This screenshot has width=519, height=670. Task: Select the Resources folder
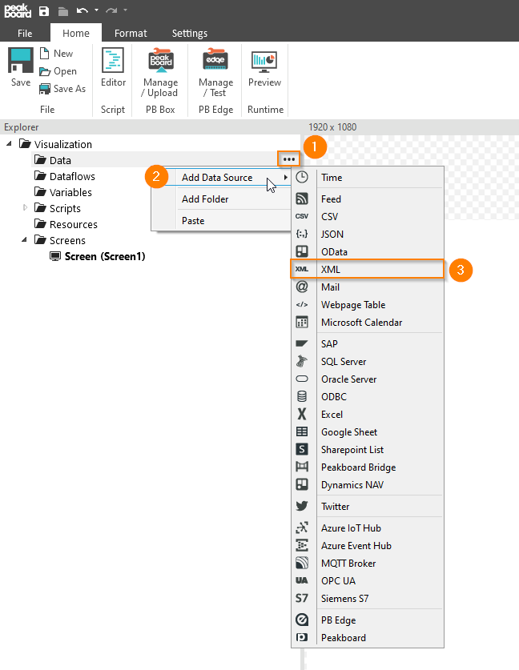(x=66, y=224)
